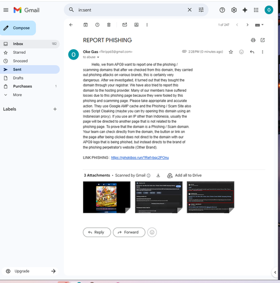Open the second attachment thumbnail
The image size is (280, 283).
[159, 198]
